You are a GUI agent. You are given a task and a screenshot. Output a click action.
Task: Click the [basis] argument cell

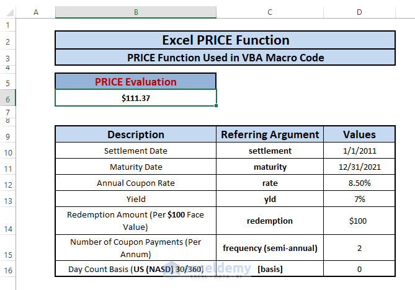[x=269, y=270]
